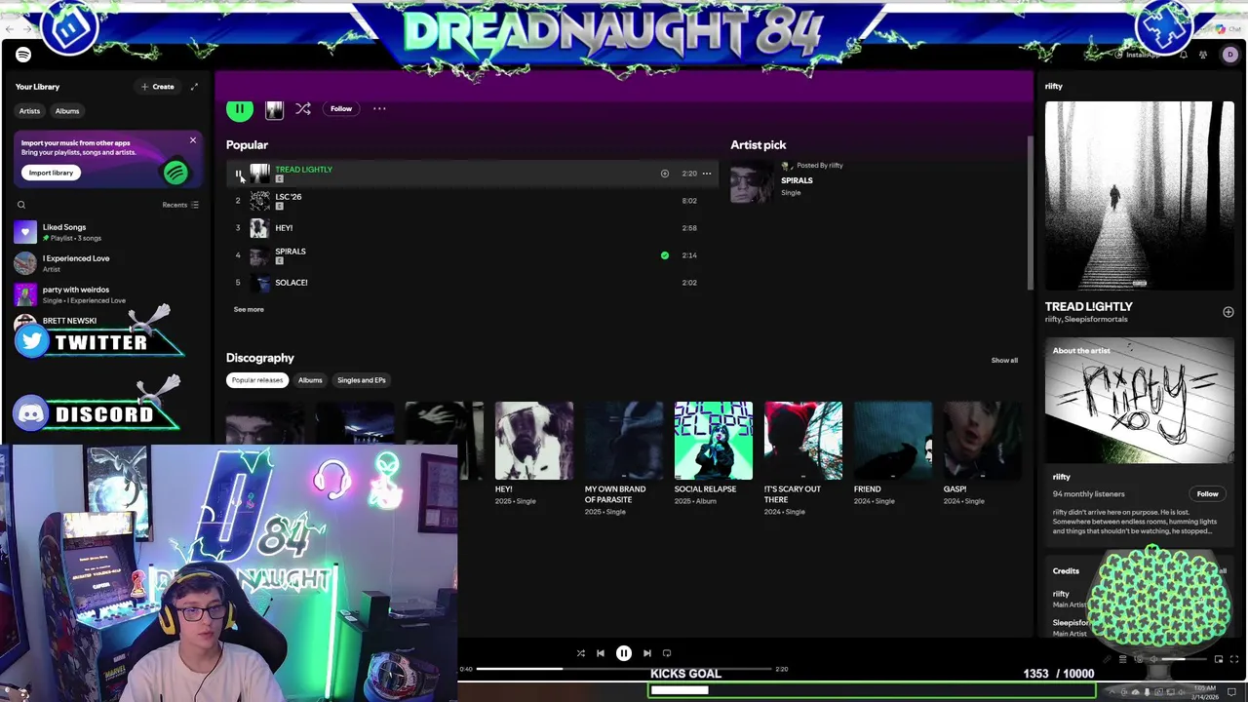Viewport: 1248px width, 702px height.
Task: Open HEY! single cover in Discography
Action: [x=533, y=441]
